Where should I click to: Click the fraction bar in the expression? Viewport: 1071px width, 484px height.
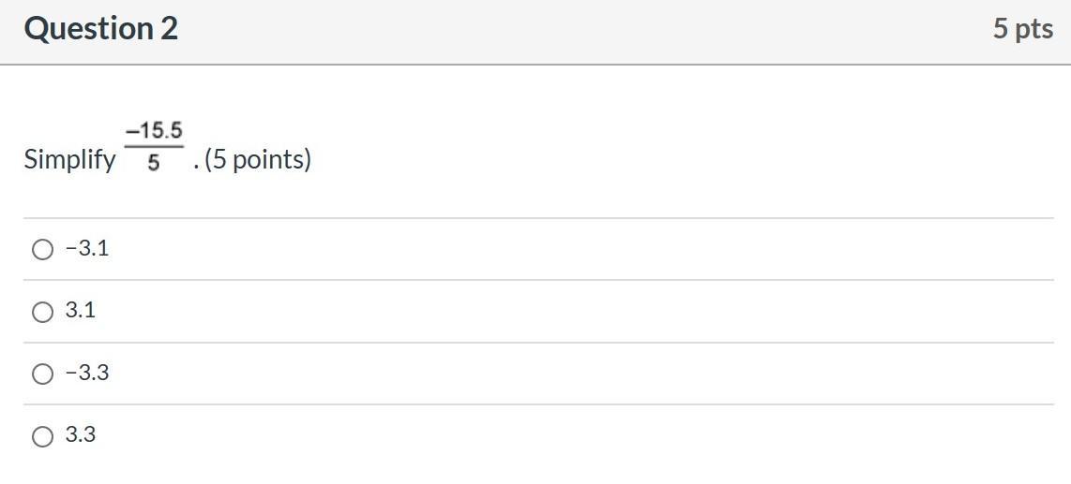coord(154,147)
